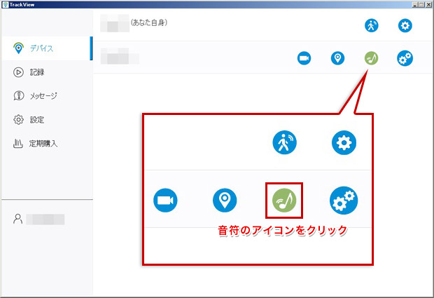Minimize the TrackView window

pos(415,4)
